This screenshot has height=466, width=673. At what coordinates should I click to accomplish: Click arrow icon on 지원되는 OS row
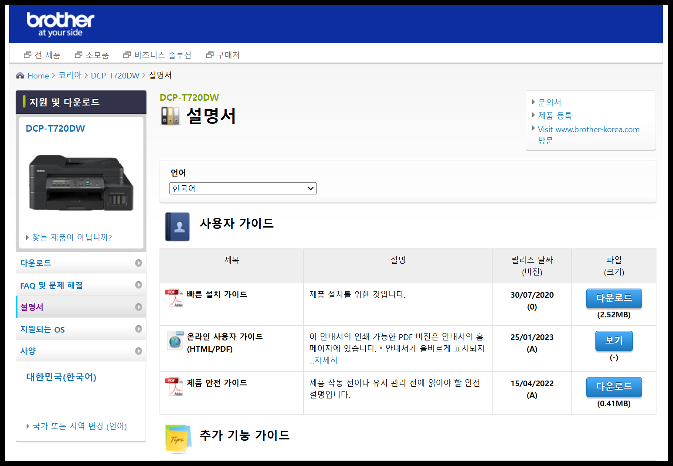[139, 329]
